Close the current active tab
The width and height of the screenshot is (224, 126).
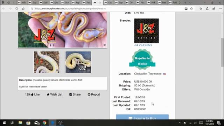point(100,2)
